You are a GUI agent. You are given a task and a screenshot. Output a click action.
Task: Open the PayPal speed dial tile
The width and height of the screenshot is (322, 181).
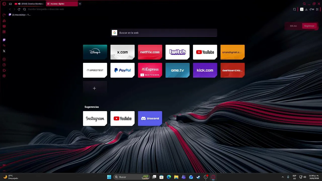pos(123,70)
